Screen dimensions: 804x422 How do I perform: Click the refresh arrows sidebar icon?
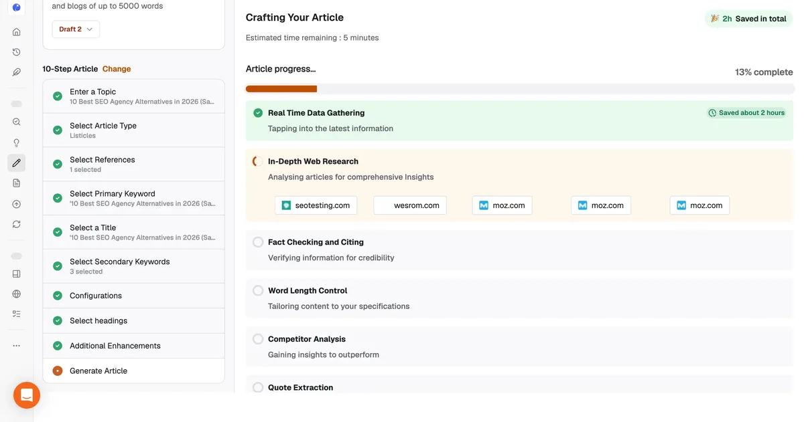(17, 224)
